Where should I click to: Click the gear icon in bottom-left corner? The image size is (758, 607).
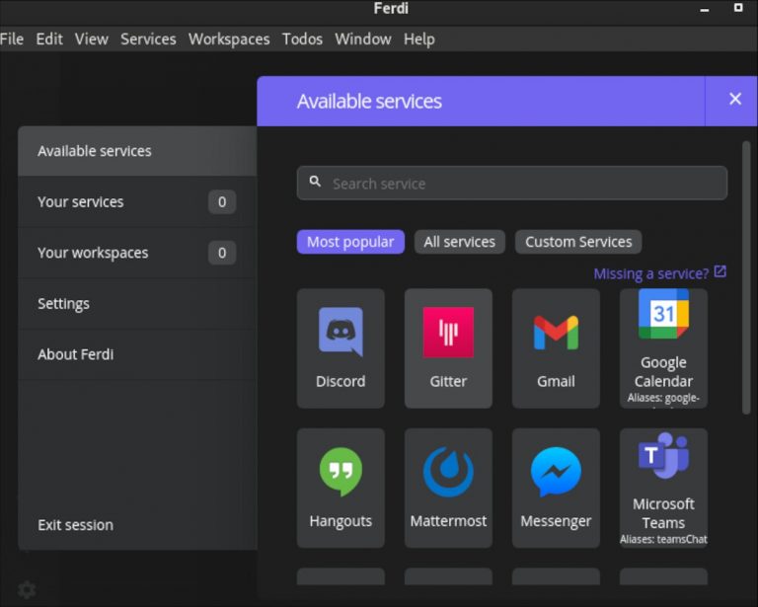[x=28, y=589]
